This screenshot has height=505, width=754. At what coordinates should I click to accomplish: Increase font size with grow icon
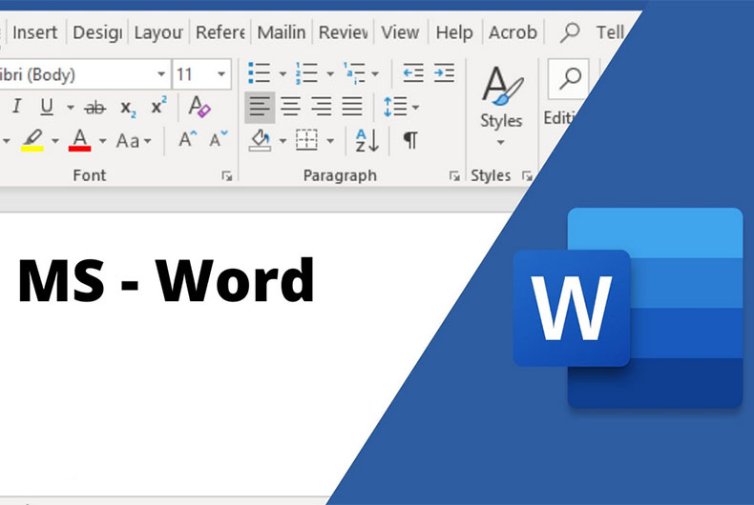187,140
